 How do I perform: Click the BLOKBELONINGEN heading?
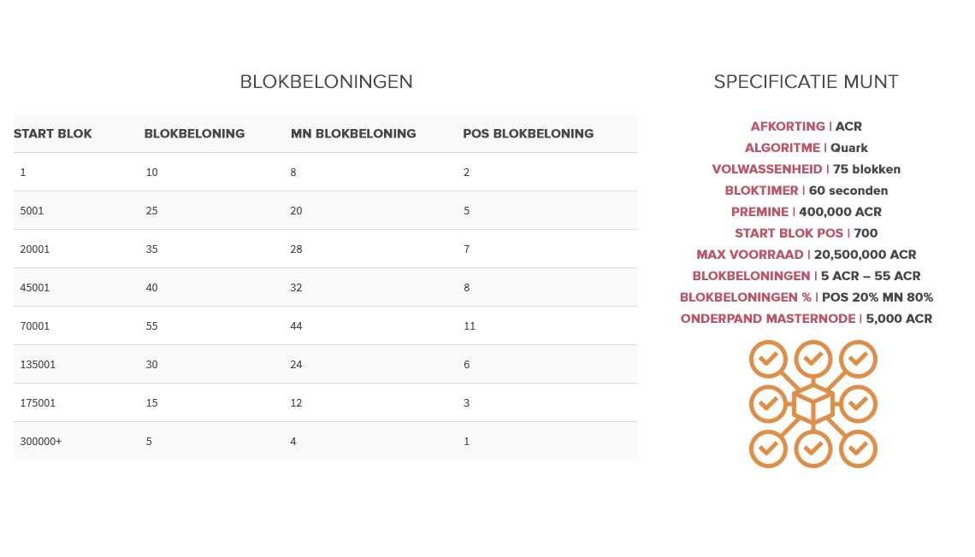pyautogui.click(x=327, y=82)
